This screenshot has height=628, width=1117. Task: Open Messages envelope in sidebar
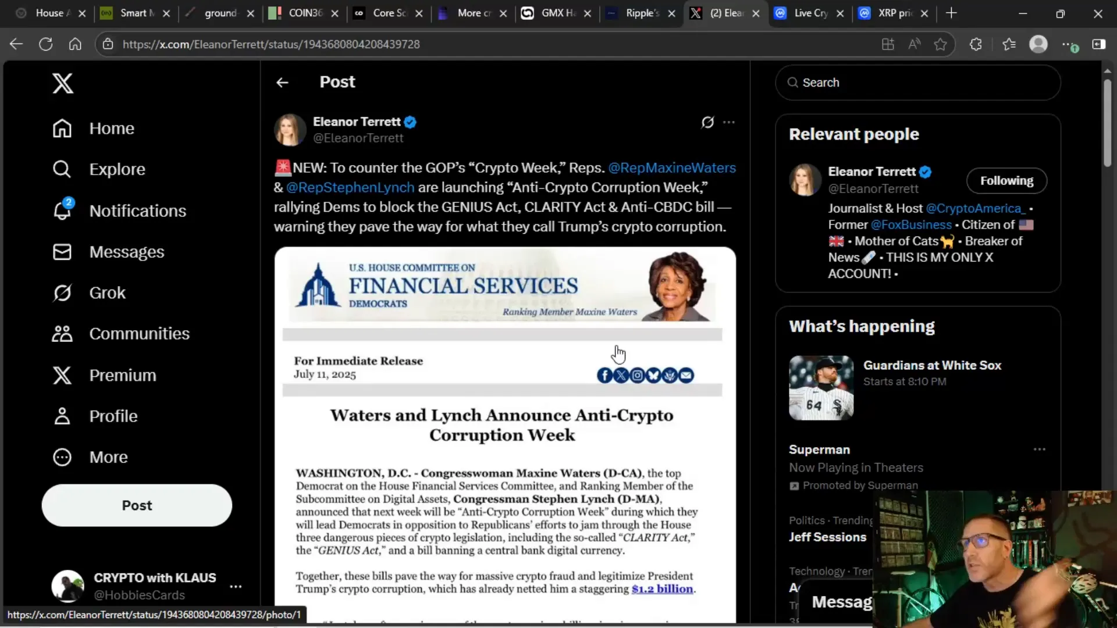(62, 252)
